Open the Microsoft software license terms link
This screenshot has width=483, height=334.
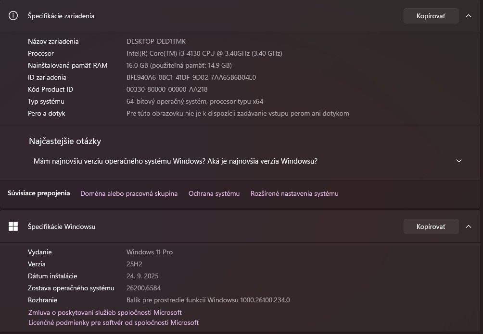tap(113, 322)
